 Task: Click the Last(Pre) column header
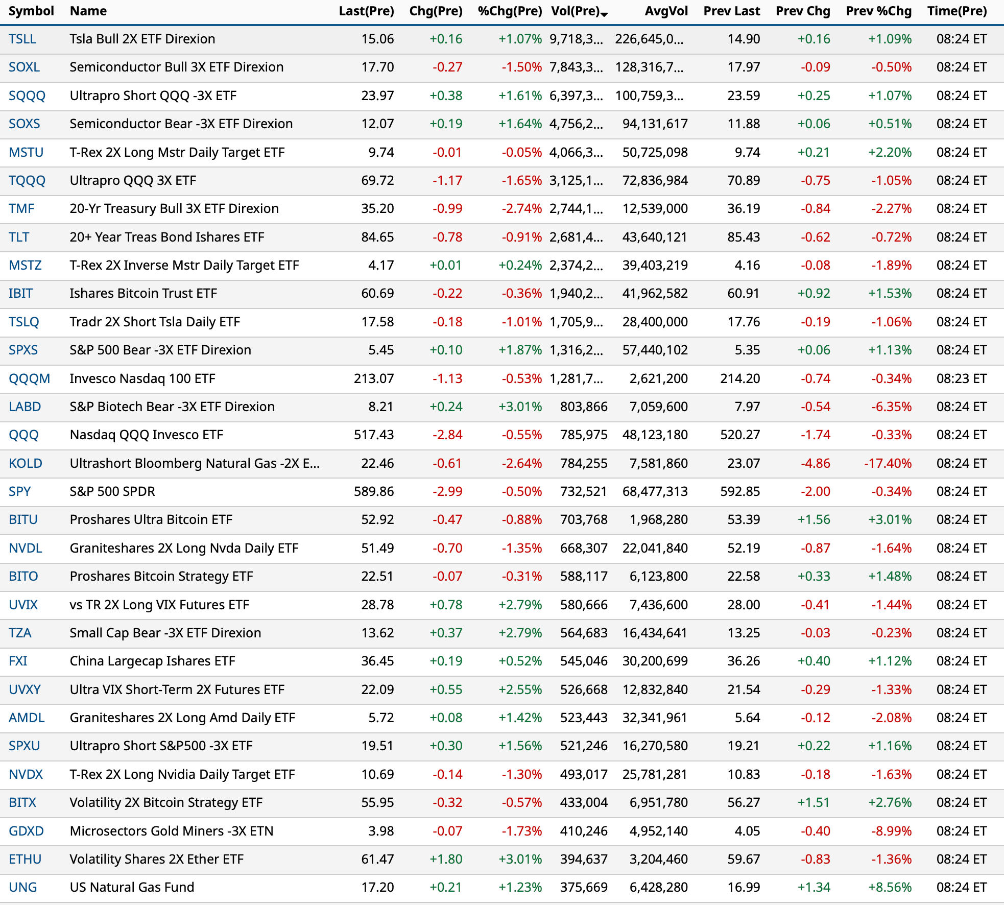pyautogui.click(x=366, y=11)
